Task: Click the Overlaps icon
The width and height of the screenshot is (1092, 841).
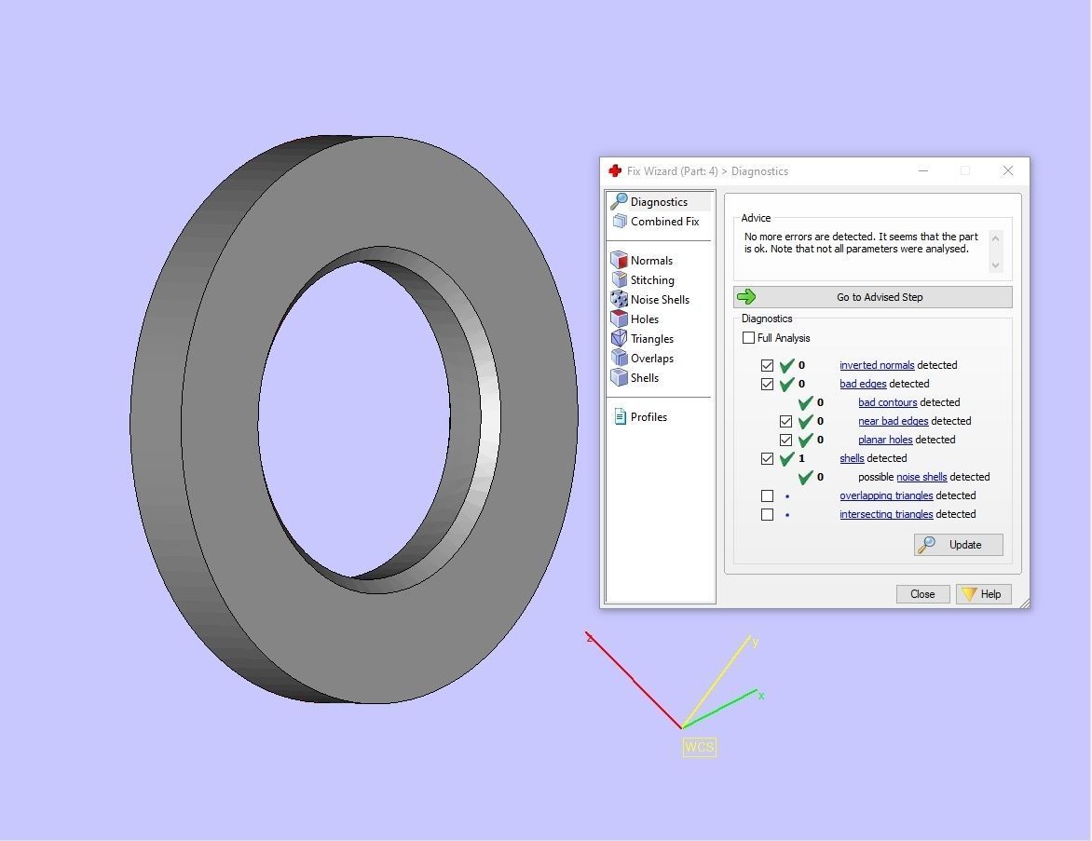Action: (x=619, y=357)
